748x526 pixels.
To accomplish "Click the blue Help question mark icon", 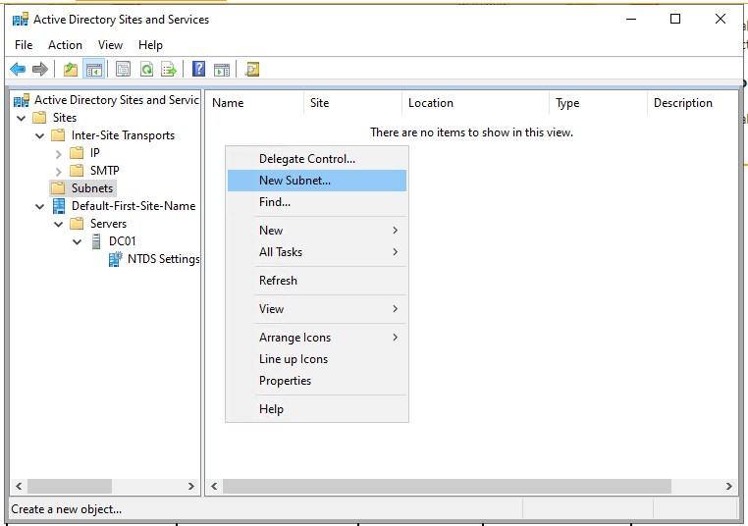I will [198, 69].
